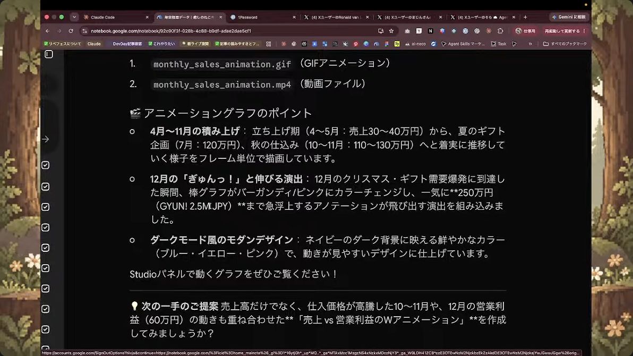Open the Claude starburst extension icon in toolbar
The width and height of the screenshot is (633, 356).
489,31
